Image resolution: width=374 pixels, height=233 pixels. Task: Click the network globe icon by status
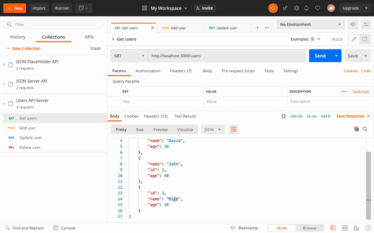click(x=283, y=116)
